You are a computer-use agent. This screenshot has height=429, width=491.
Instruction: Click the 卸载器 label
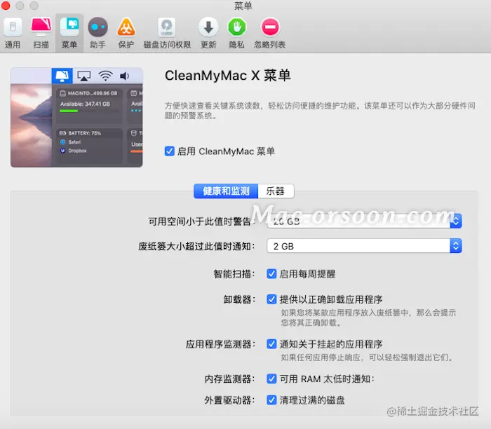coord(239,299)
